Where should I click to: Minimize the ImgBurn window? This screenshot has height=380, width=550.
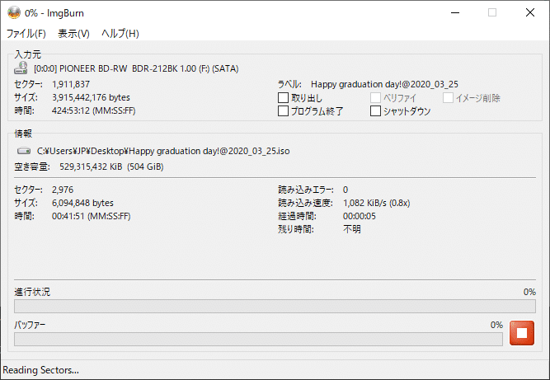455,13
